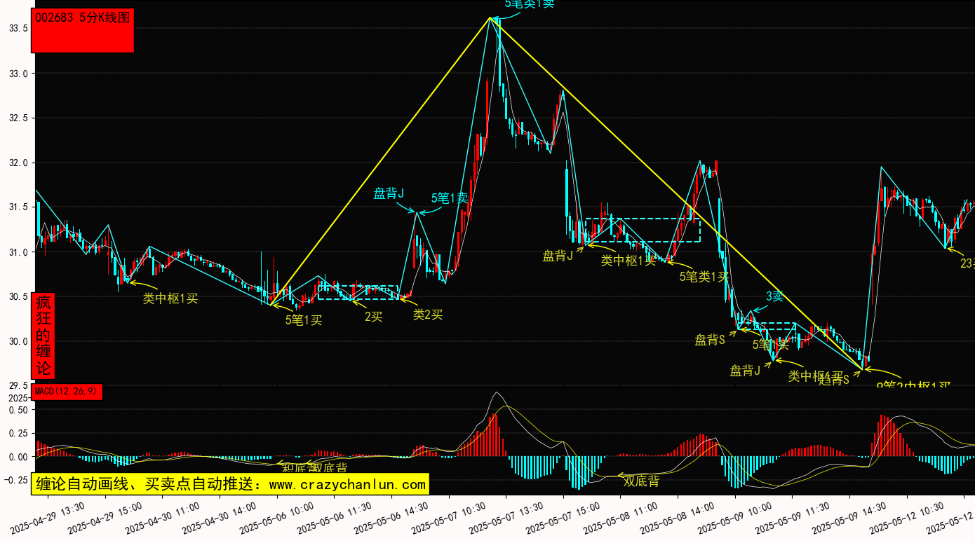This screenshot has height=543, width=975.
Task: Select the 盘背S annotation label
Action: click(x=710, y=341)
